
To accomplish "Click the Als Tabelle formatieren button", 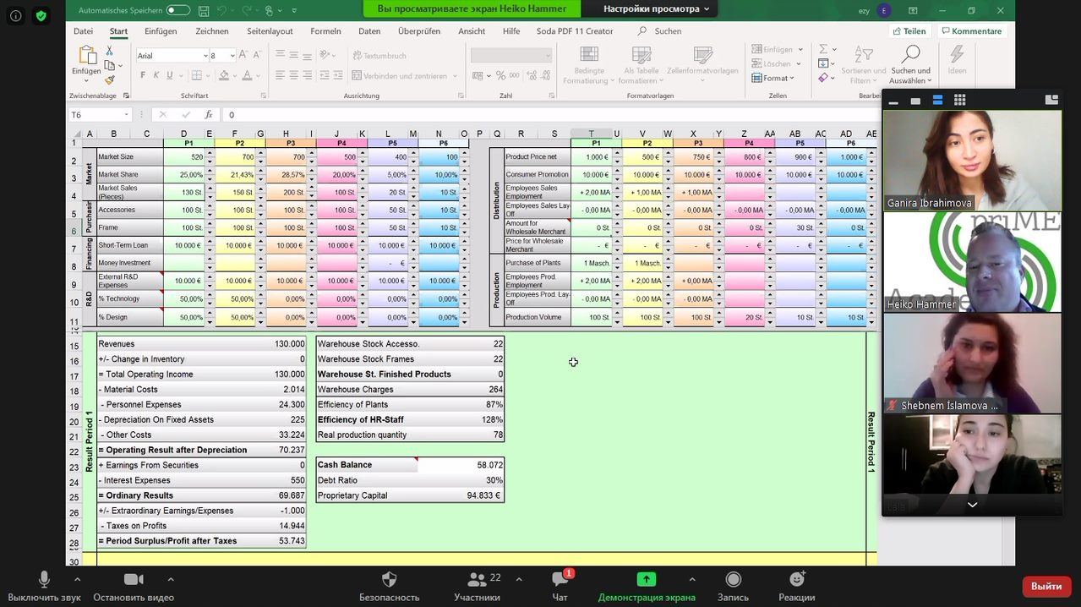I will (642, 64).
